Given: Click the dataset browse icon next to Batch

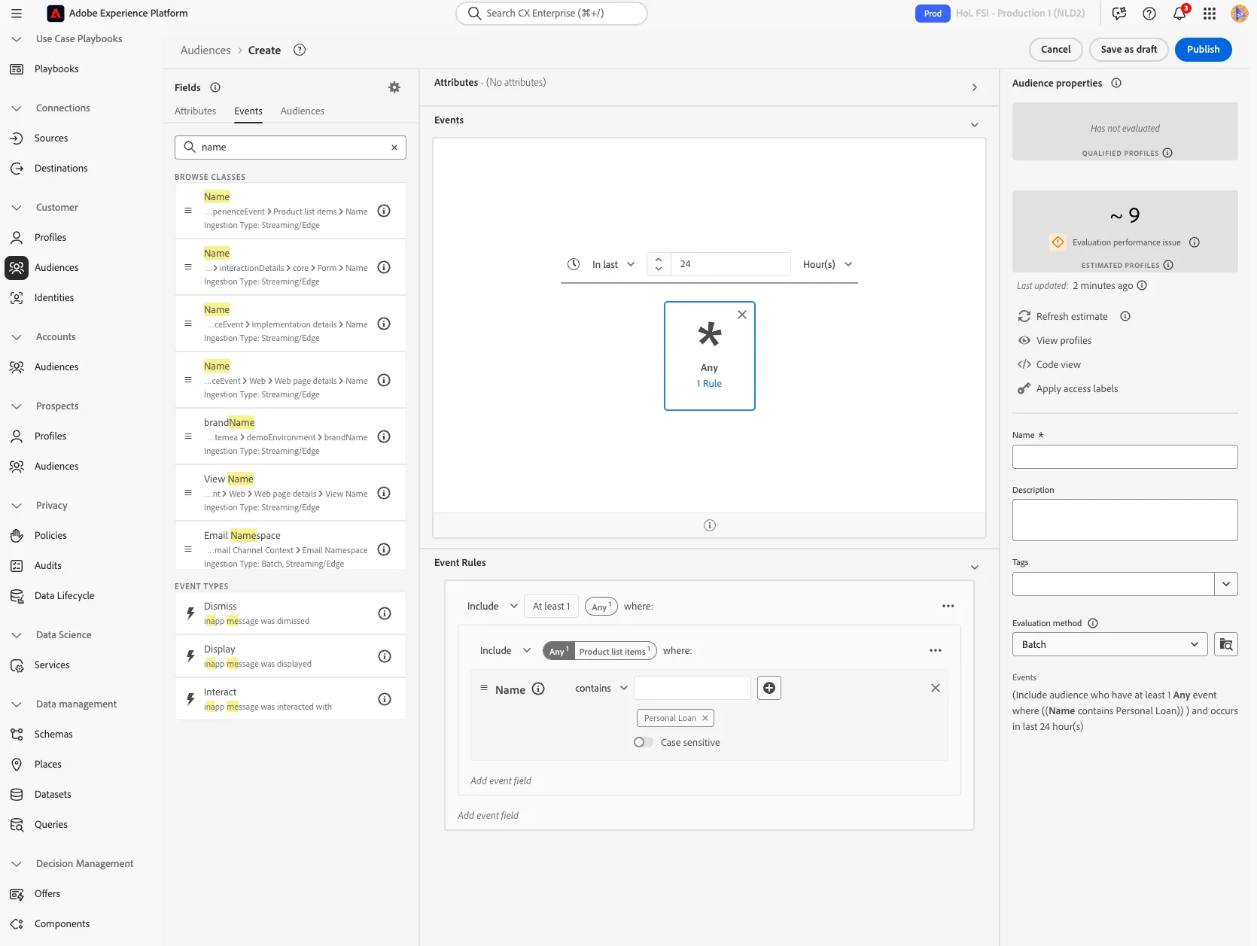Looking at the screenshot, I should click(x=1226, y=644).
